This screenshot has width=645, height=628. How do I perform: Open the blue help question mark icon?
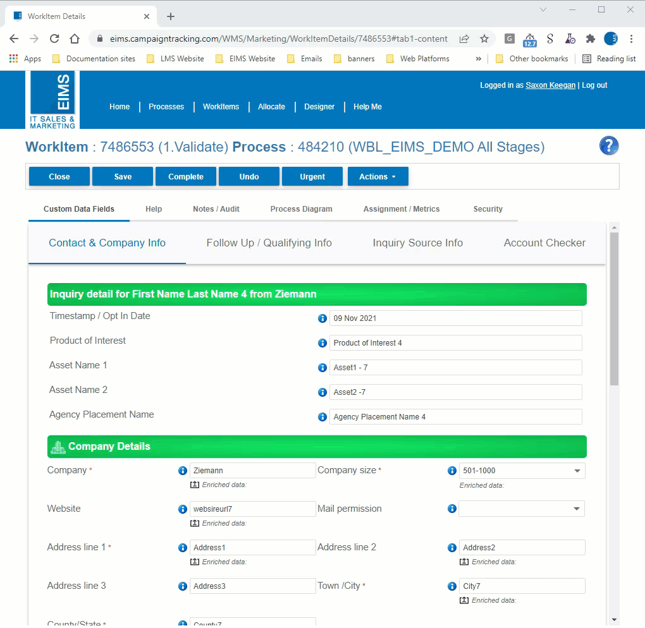pos(609,145)
